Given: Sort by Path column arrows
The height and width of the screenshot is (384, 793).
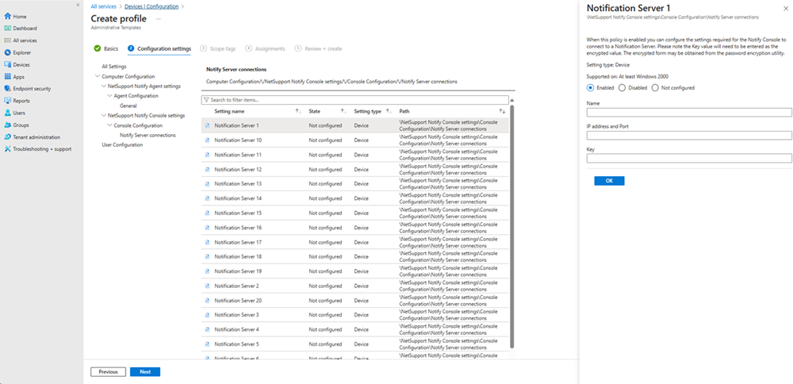Looking at the screenshot, I should pos(502,111).
